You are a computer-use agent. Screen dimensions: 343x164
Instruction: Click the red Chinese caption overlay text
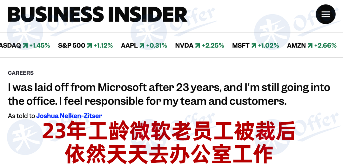tap(169, 143)
